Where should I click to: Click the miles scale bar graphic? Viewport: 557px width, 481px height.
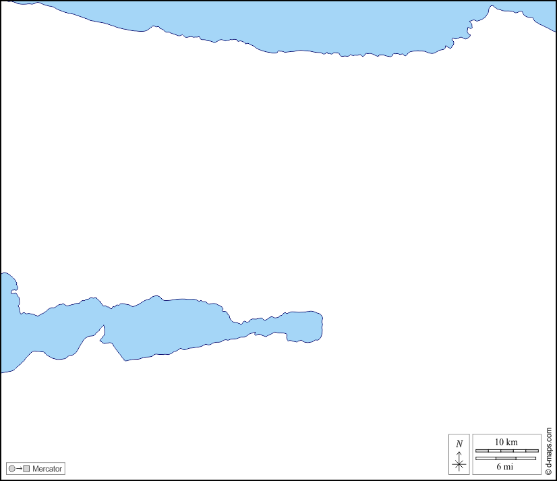click(506, 459)
